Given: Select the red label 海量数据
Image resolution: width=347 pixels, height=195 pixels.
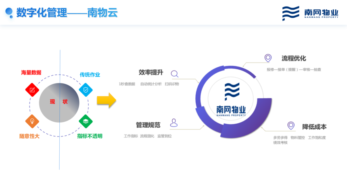Looking at the screenshot, I should (x=31, y=73).
